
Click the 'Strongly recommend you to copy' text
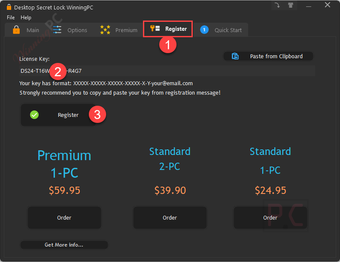120,93
